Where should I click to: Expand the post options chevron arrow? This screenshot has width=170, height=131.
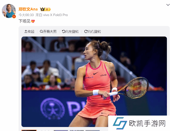coord(168,5)
